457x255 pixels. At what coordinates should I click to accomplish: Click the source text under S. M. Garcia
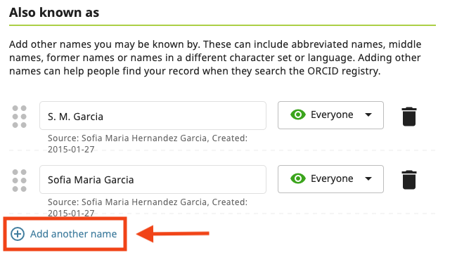click(x=148, y=143)
